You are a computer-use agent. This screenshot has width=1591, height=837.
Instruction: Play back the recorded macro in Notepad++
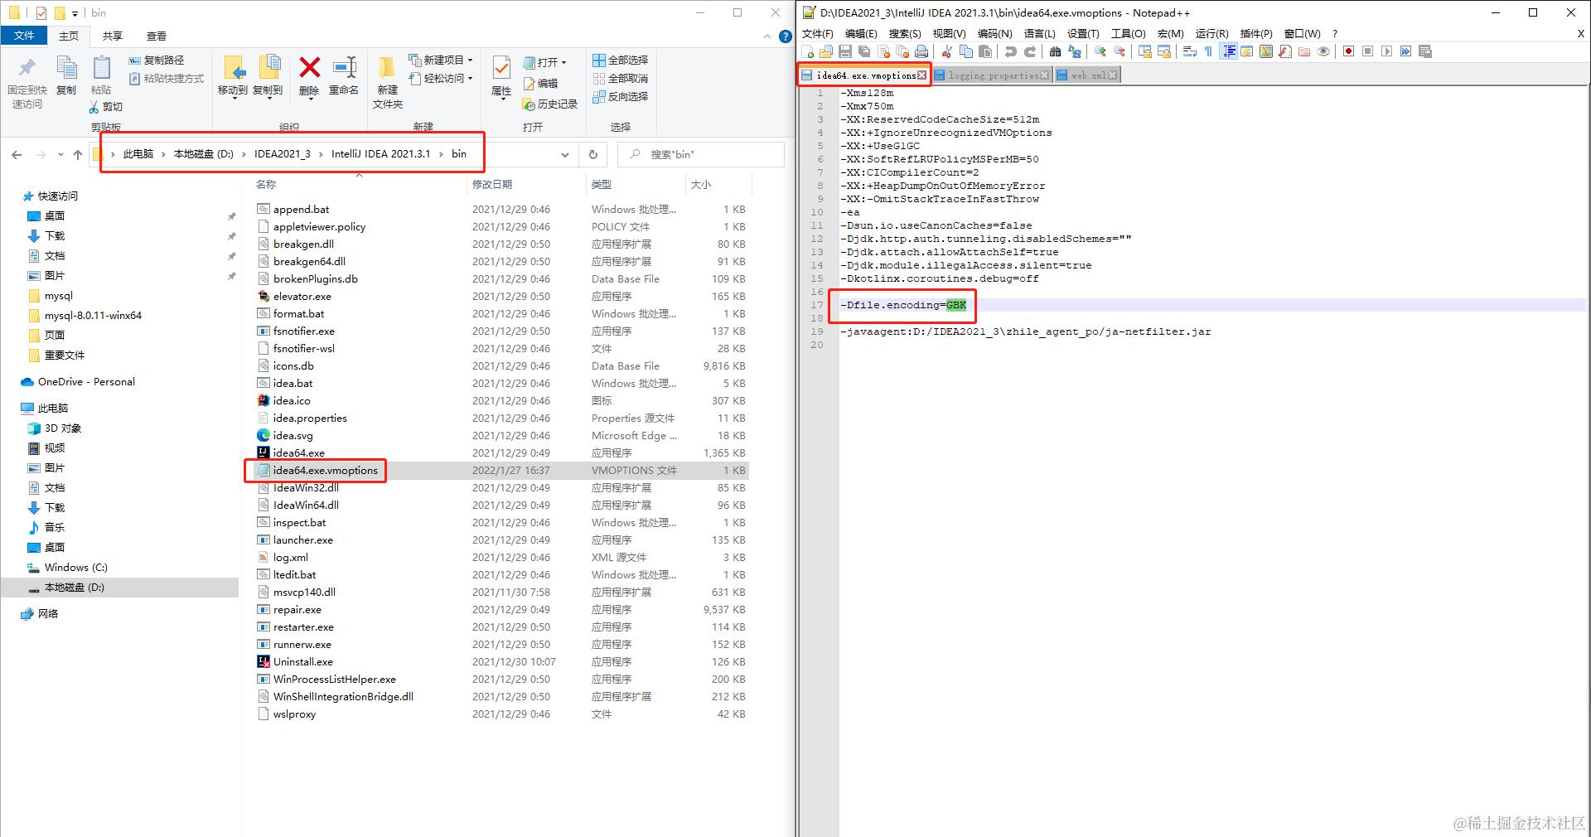pyautogui.click(x=1386, y=51)
